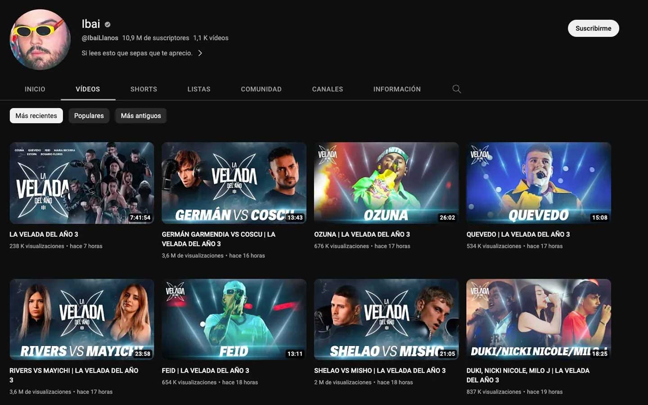Open the COMUNIDAD tab

[261, 89]
